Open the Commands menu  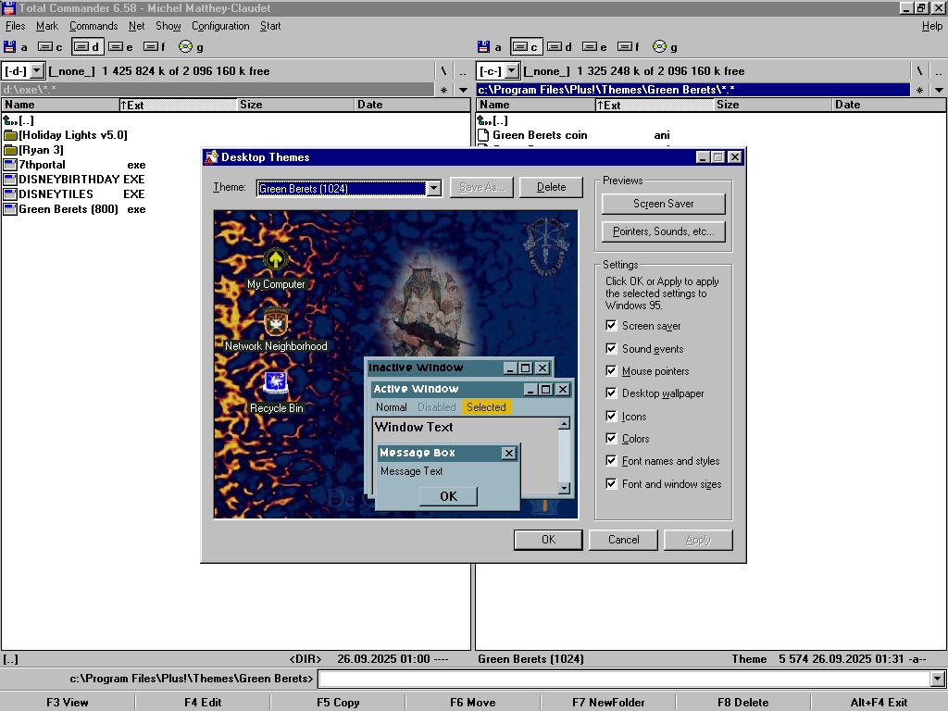[94, 26]
